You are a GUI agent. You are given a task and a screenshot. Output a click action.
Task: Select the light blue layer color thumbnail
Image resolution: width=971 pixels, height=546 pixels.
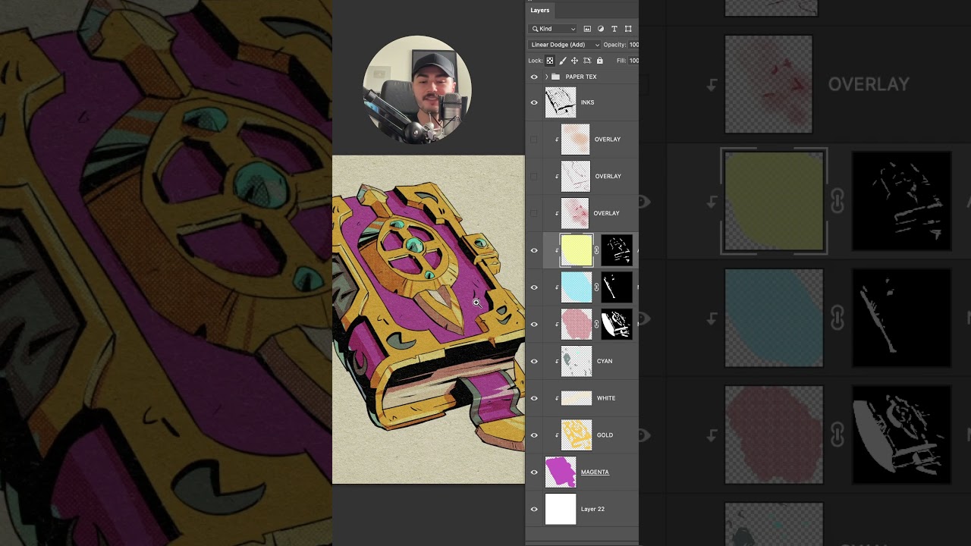(x=577, y=287)
